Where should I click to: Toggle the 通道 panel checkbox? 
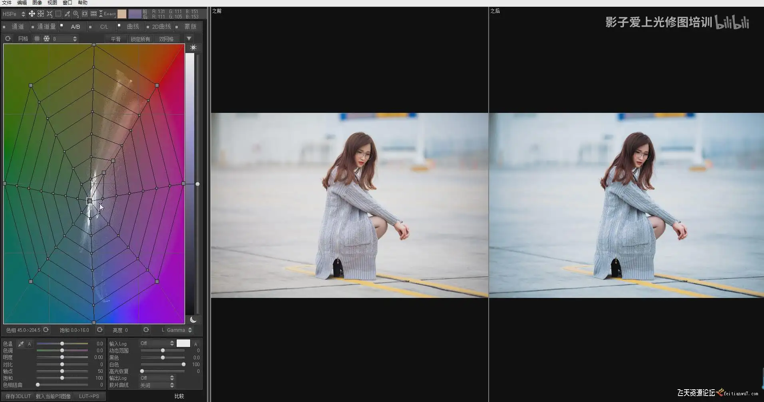[x=4, y=27]
